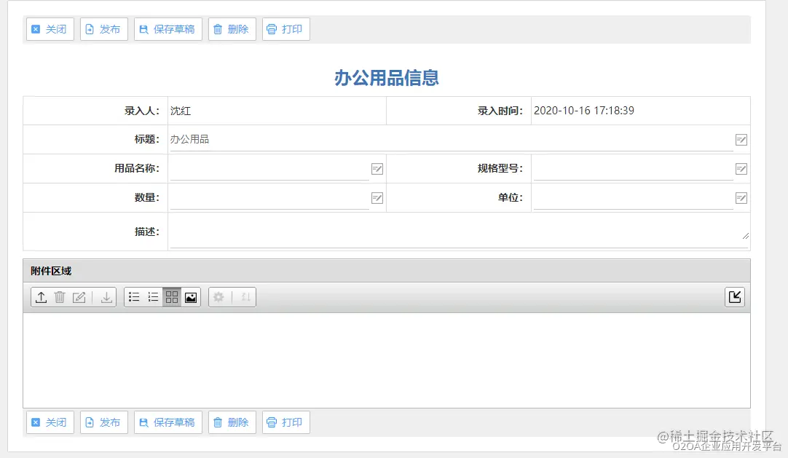Click the 录入人 value 沈红
The width and height of the screenshot is (788, 458).
pyautogui.click(x=181, y=111)
